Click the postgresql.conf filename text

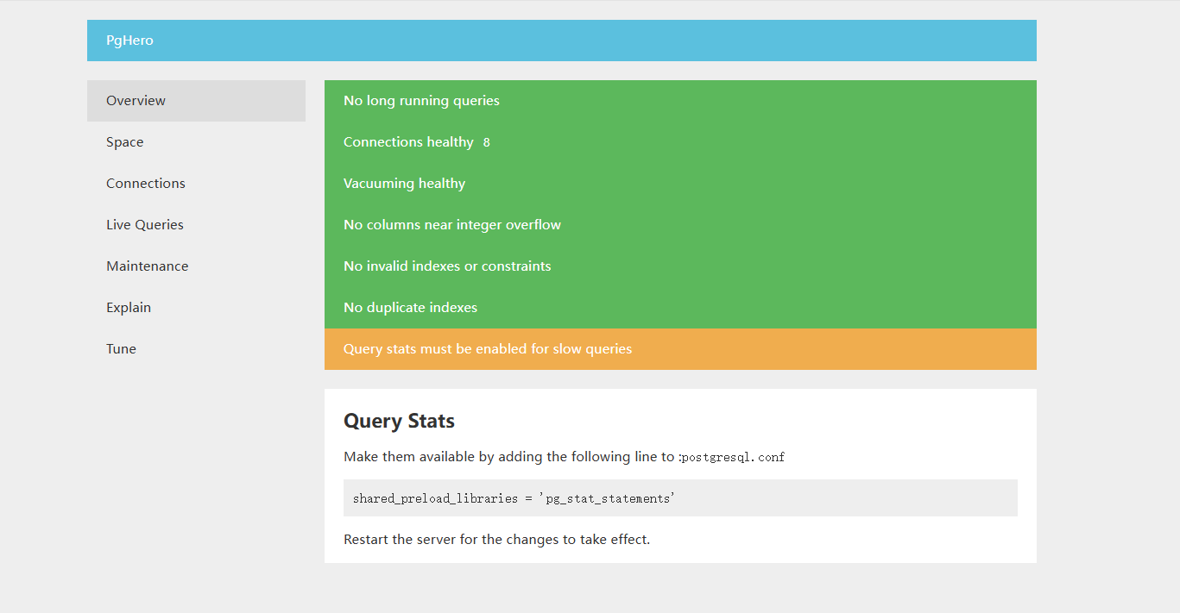coord(733,457)
